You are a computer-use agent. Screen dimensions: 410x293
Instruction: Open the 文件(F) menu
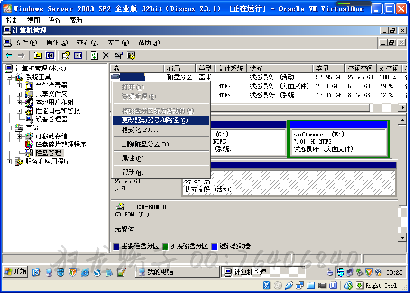tap(26, 43)
